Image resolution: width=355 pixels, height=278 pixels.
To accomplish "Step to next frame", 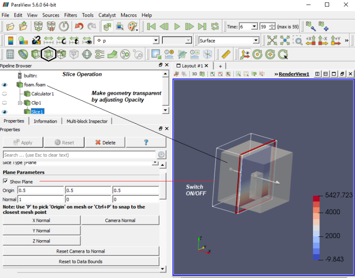I will click(190, 26).
